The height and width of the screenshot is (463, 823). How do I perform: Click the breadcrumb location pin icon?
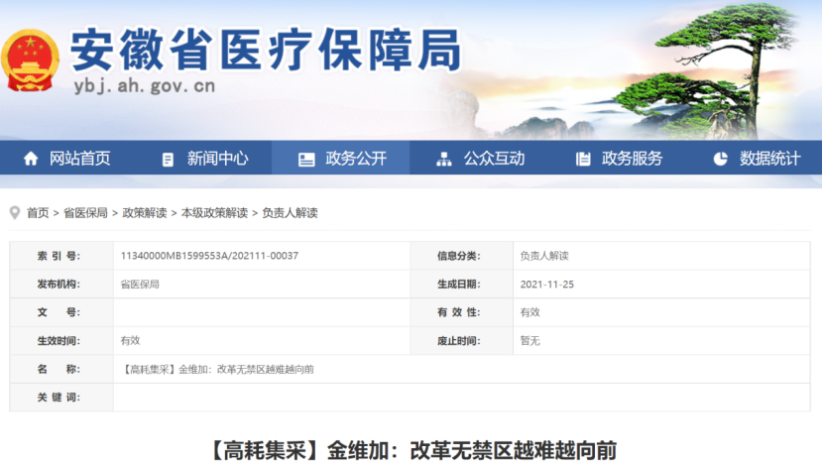15,212
